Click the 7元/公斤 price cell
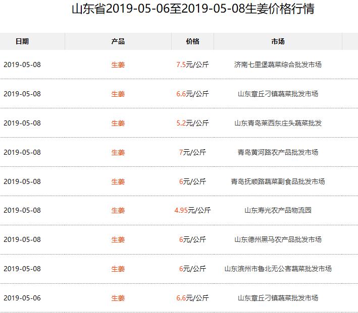This screenshot has width=358, height=313. (192, 152)
